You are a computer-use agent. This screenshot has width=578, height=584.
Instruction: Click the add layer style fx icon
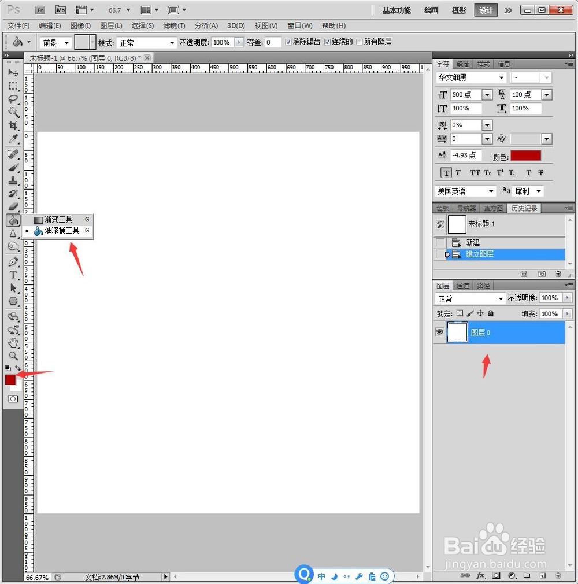click(x=481, y=575)
